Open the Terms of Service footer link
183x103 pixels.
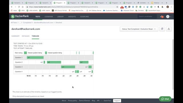(84, 100)
